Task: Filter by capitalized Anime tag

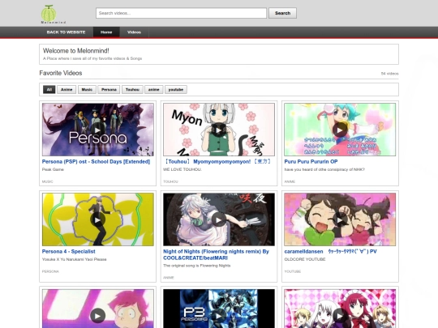Action: coord(67,90)
